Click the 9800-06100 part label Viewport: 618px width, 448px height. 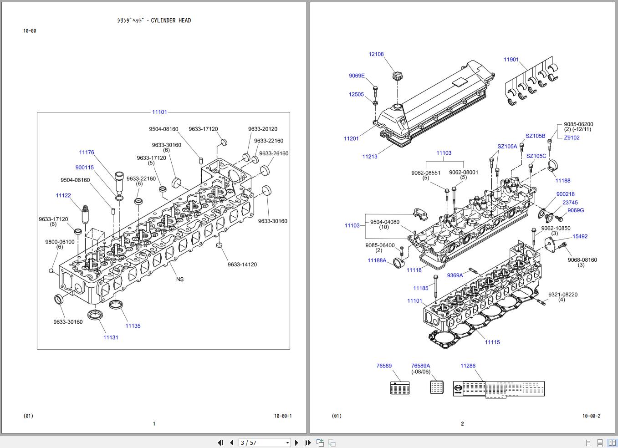click(x=60, y=242)
